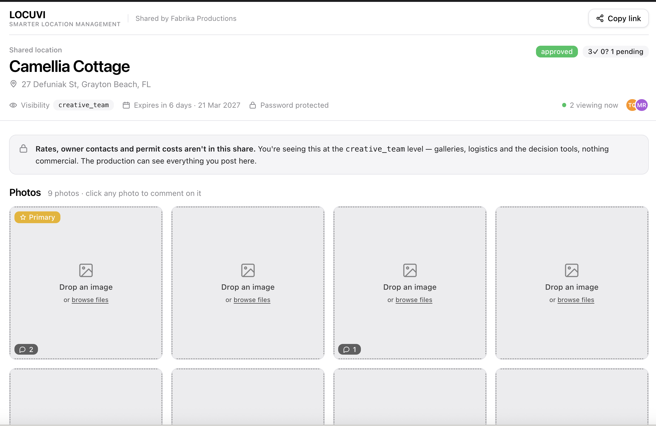Click browse files in the third photo slot
Screen dimensions: 656x426
pos(414,300)
